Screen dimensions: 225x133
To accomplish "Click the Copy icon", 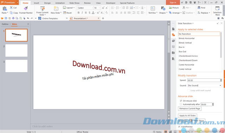I will (11, 13).
